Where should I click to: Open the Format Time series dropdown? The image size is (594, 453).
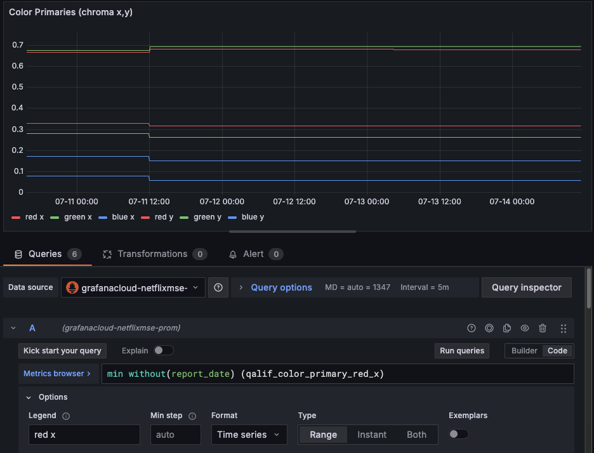tap(249, 435)
